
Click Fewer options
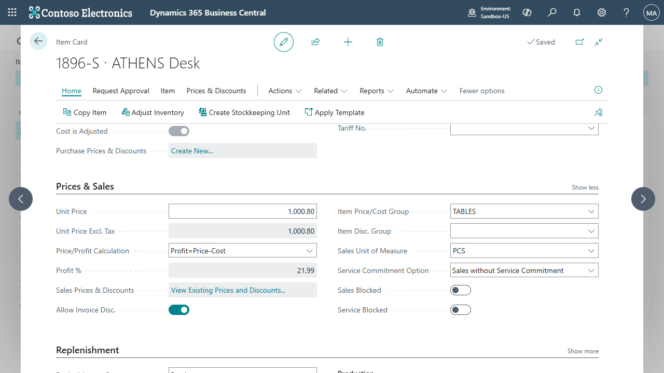(482, 91)
